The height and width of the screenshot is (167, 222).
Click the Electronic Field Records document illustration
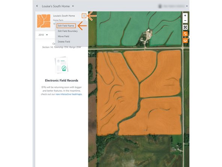61,65
